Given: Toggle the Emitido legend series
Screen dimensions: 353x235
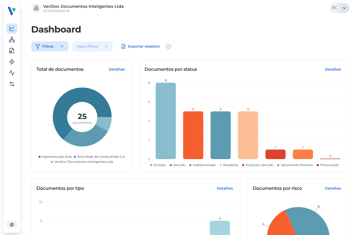Looking at the screenshot, I should tap(158, 165).
